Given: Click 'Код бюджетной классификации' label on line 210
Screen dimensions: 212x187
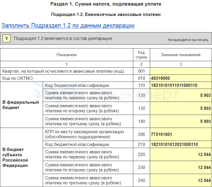Looking at the screenshot, I should pos(77,144).
